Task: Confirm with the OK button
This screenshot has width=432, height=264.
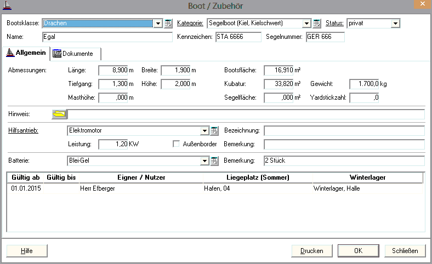Action: pyautogui.click(x=358, y=251)
